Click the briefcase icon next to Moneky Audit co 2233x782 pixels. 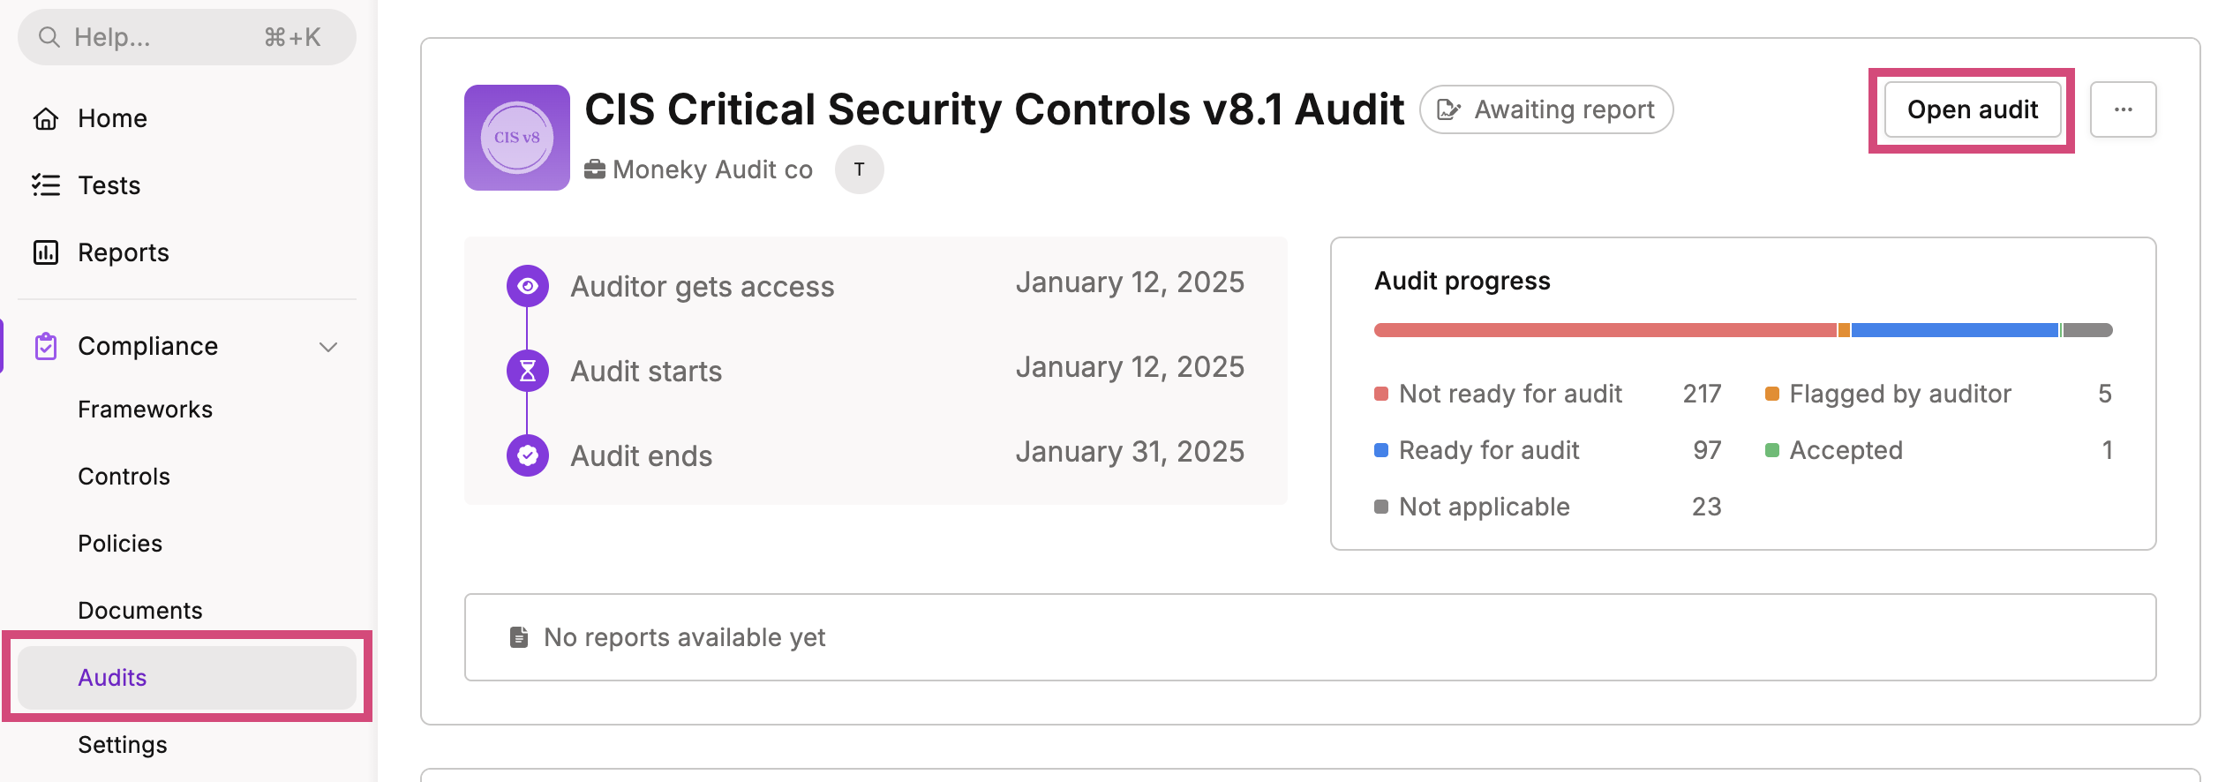595,169
